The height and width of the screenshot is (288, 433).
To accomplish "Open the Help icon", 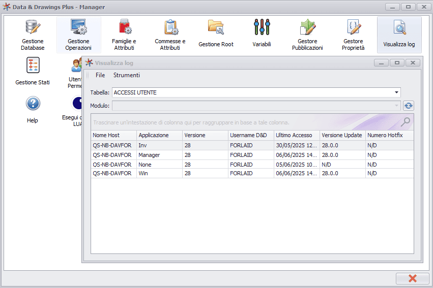I will click(33, 110).
